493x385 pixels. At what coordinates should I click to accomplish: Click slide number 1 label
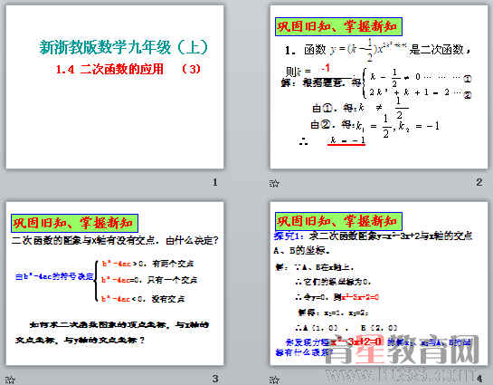pos(215,182)
